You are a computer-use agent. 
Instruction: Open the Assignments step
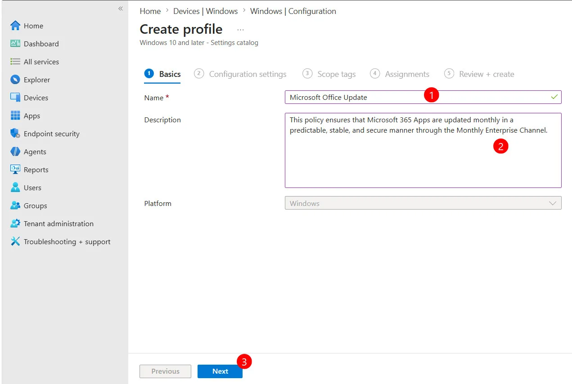[400, 74]
